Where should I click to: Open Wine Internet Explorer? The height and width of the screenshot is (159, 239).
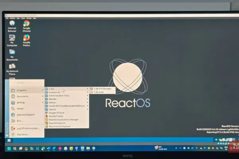click(67, 126)
